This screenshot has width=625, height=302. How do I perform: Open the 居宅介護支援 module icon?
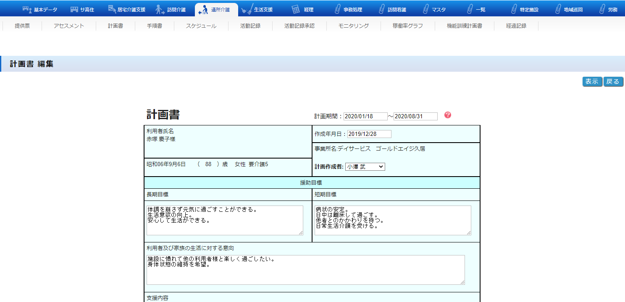(x=112, y=9)
